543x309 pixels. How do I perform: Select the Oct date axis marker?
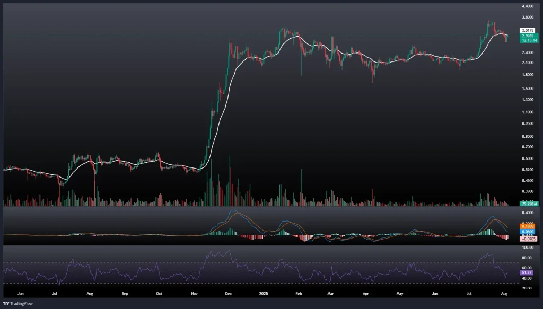160,293
